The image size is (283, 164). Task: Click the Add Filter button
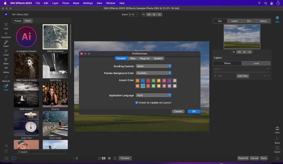[x=243, y=76]
